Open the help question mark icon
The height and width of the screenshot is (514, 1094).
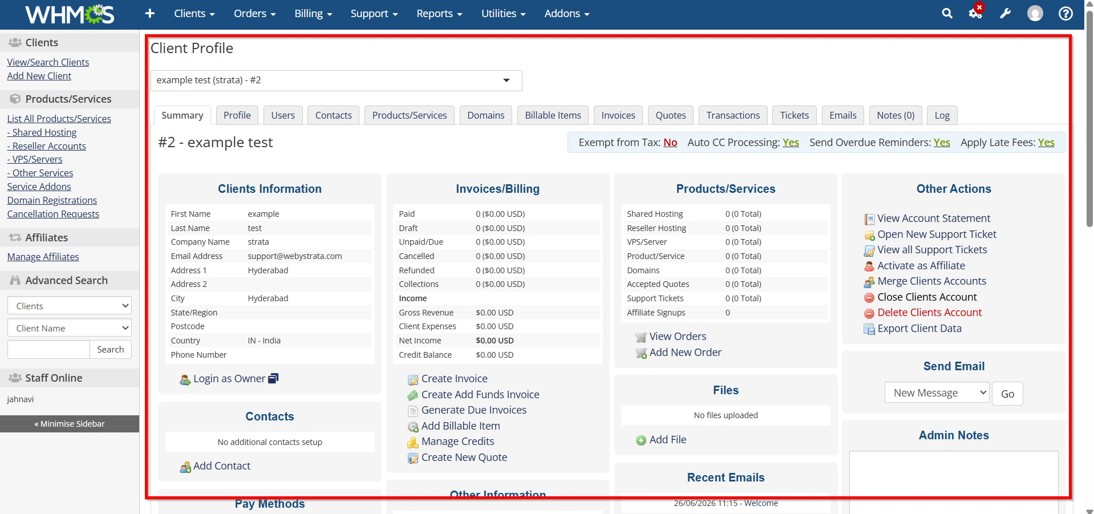(1065, 13)
